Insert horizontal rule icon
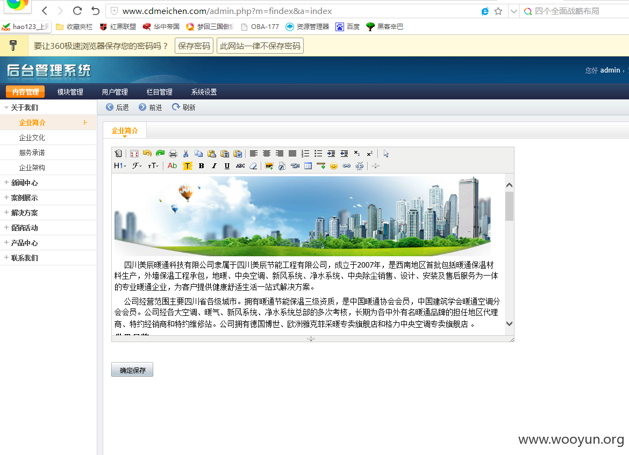 (x=321, y=166)
